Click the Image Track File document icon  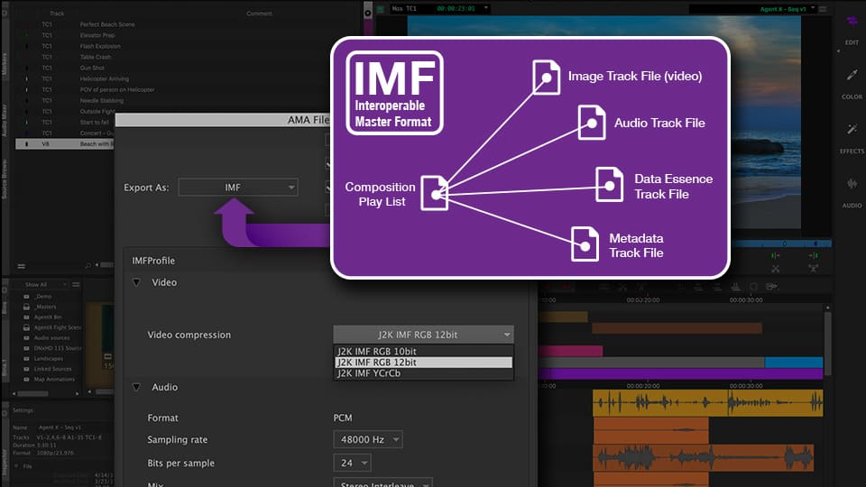tap(546, 78)
